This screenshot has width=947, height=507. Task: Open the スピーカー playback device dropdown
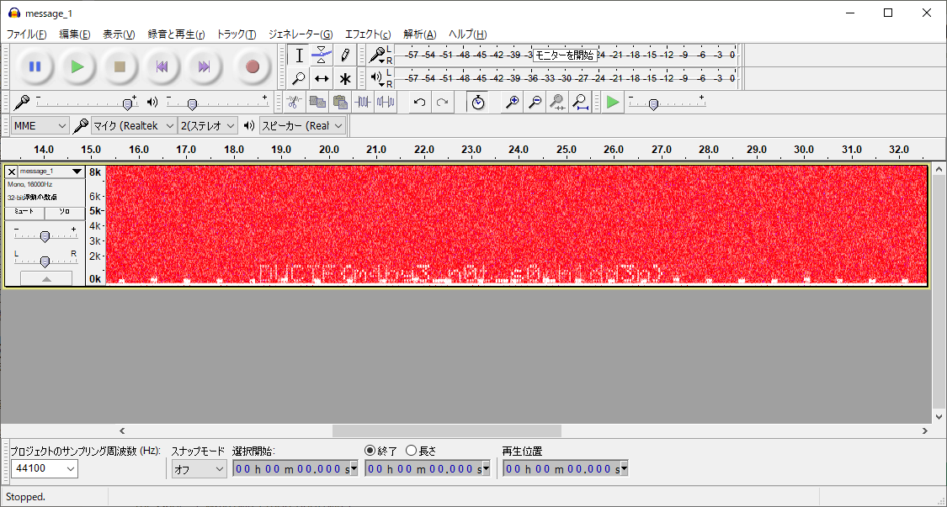[302, 125]
